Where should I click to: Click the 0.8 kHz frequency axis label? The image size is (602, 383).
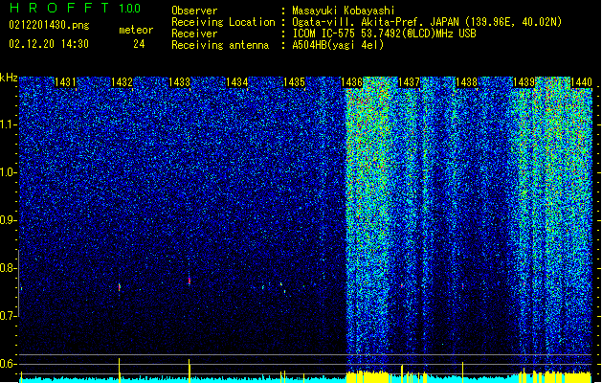coord(9,268)
